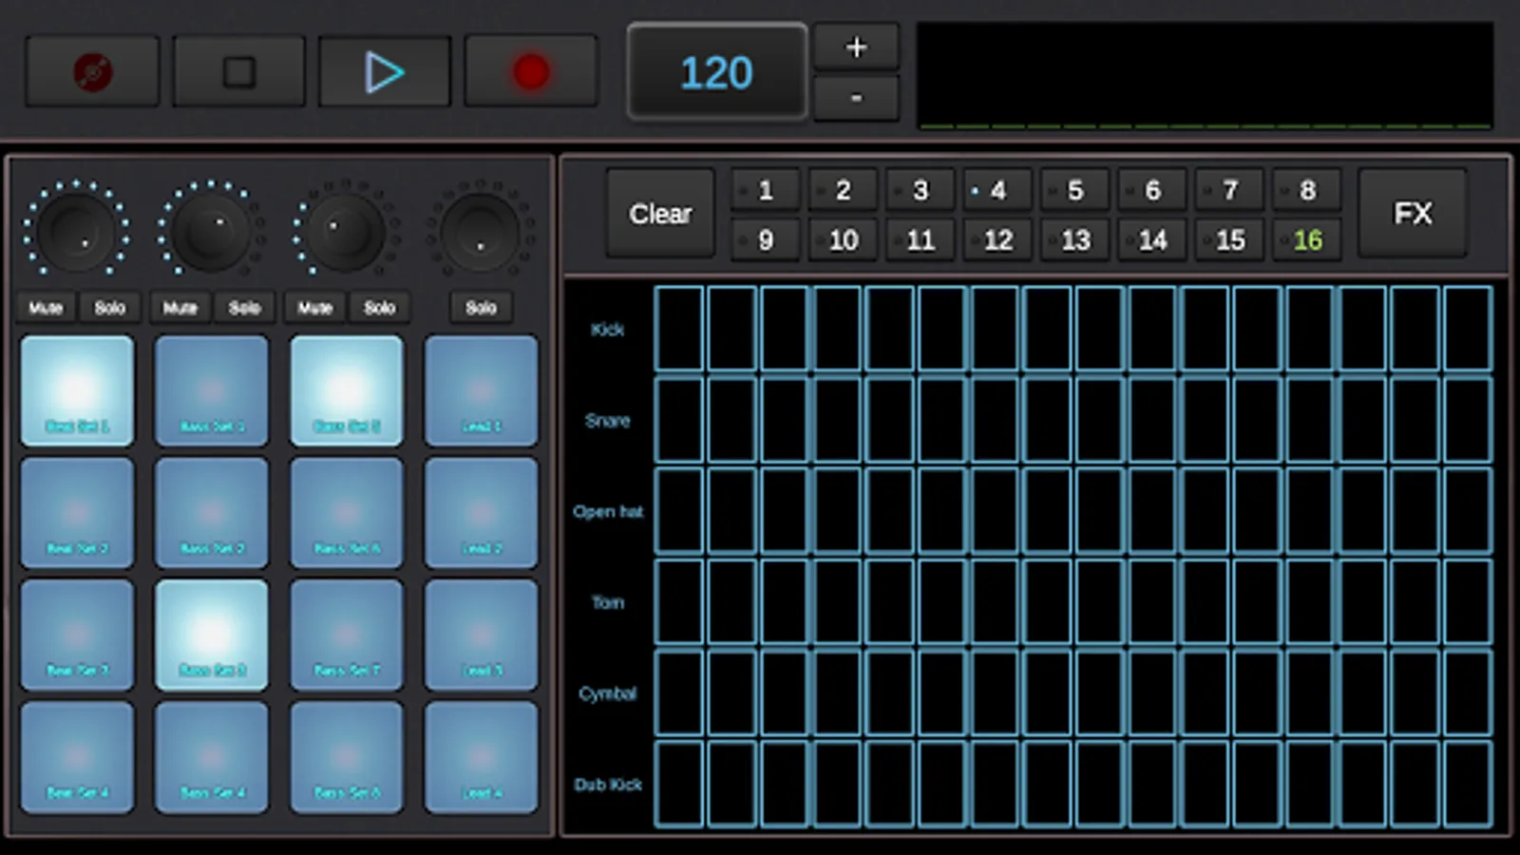Open the FX panel
The height and width of the screenshot is (855, 1520).
[1412, 214]
